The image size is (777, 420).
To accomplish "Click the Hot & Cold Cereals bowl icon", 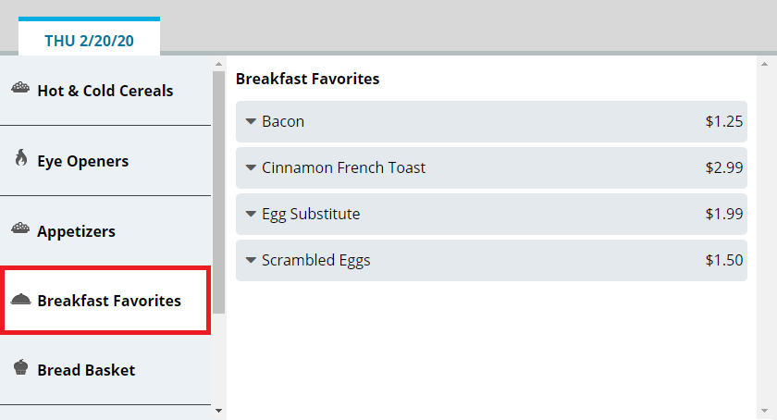I will (x=20, y=90).
